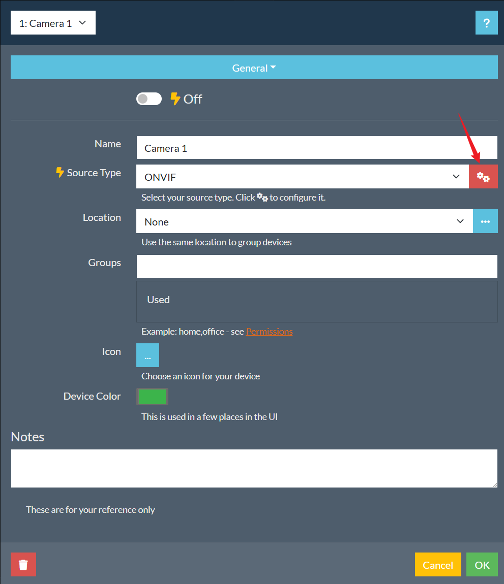Click inside the Notes text area
This screenshot has width=504, height=584.
click(x=254, y=468)
